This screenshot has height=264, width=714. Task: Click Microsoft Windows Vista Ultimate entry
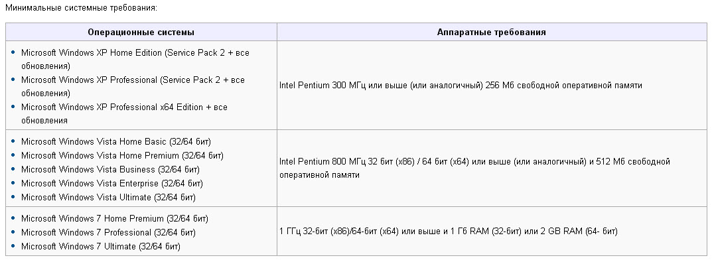click(x=108, y=198)
